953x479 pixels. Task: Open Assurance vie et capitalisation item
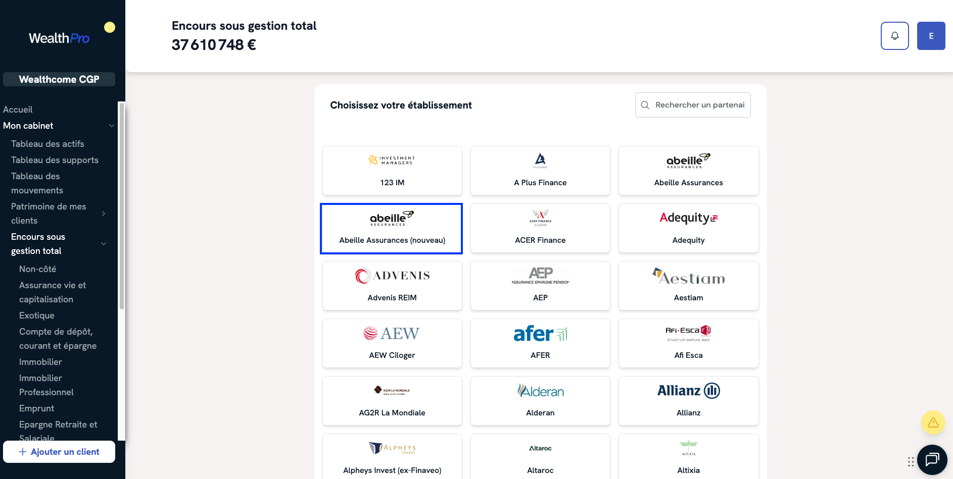pyautogui.click(x=53, y=292)
